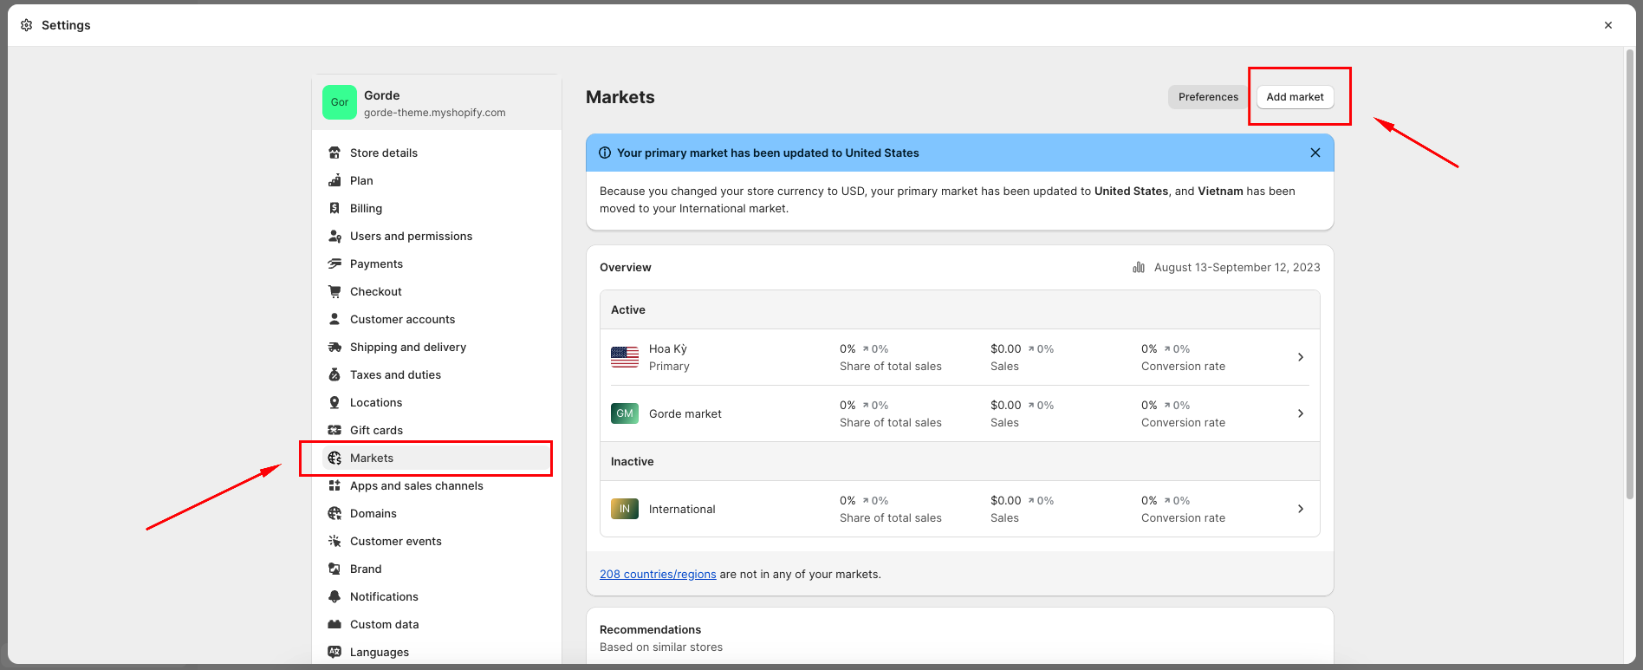Open the Gorde market row chevron
The width and height of the screenshot is (1643, 670).
point(1300,413)
